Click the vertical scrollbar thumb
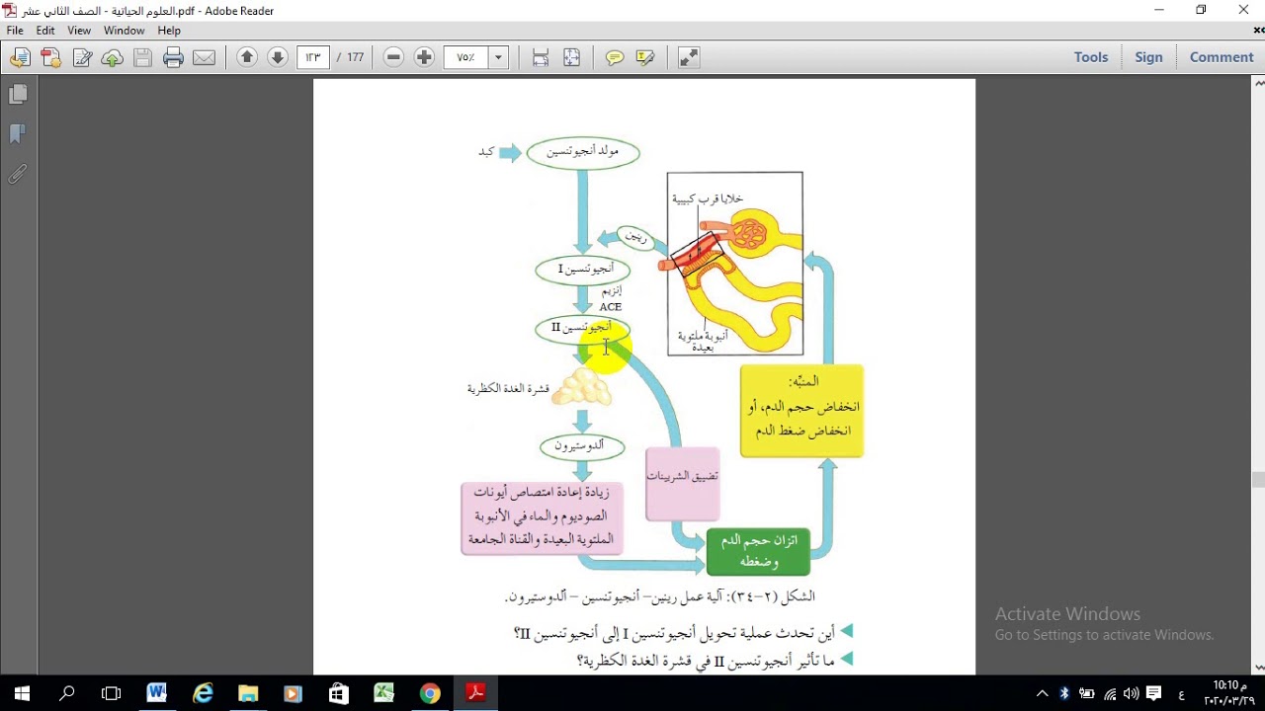 point(1258,480)
